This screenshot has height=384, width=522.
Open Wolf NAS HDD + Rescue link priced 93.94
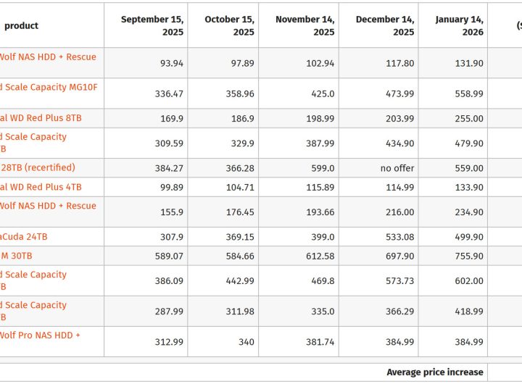click(48, 57)
